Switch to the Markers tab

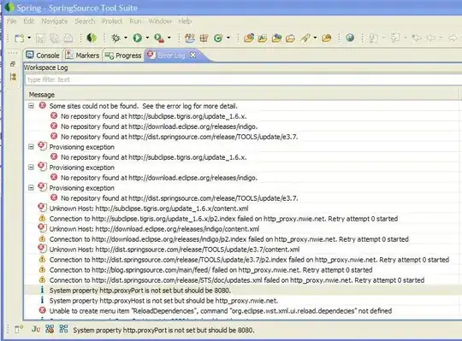pos(82,56)
